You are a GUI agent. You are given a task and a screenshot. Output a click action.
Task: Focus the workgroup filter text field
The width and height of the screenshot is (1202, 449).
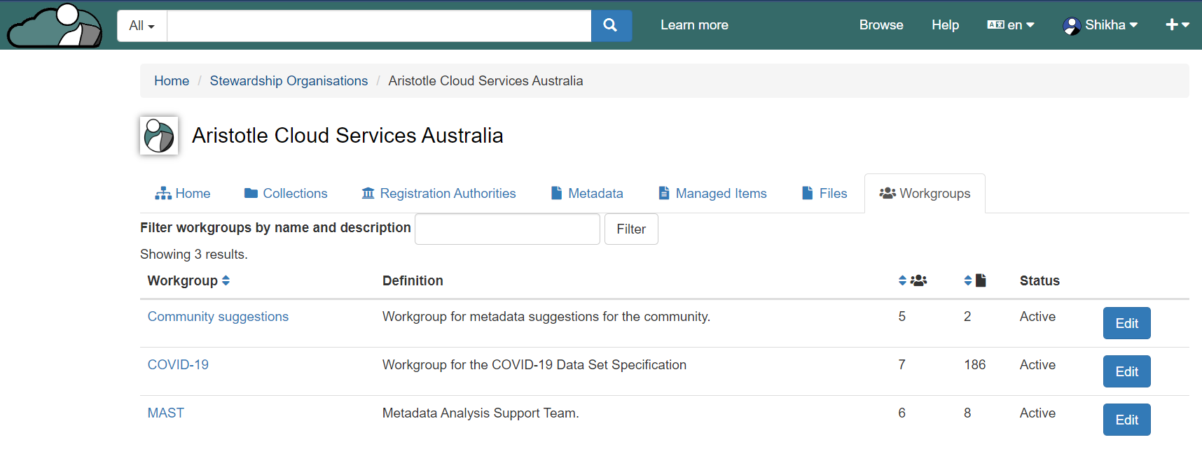pos(507,229)
